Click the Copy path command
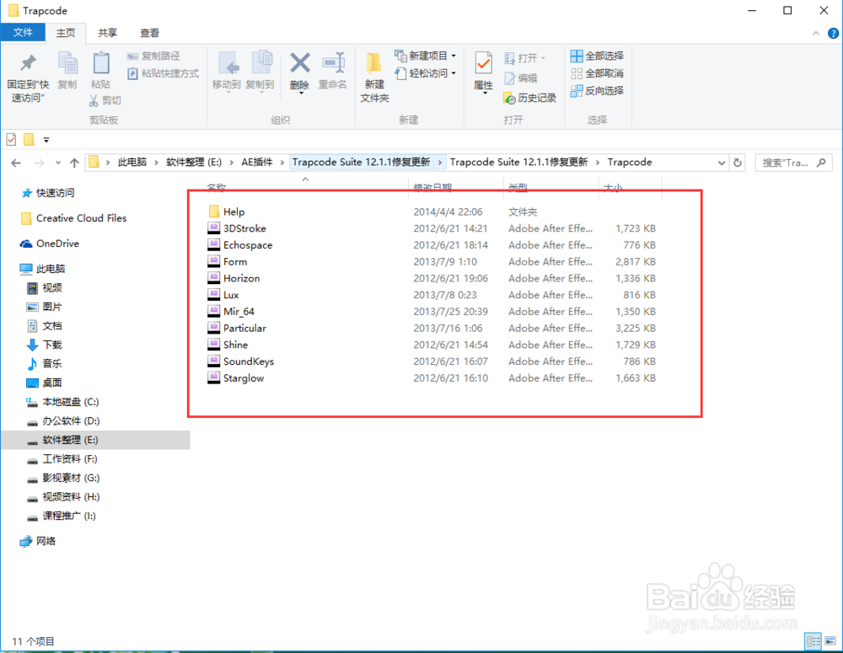Image resolution: width=843 pixels, height=653 pixels. [x=153, y=56]
